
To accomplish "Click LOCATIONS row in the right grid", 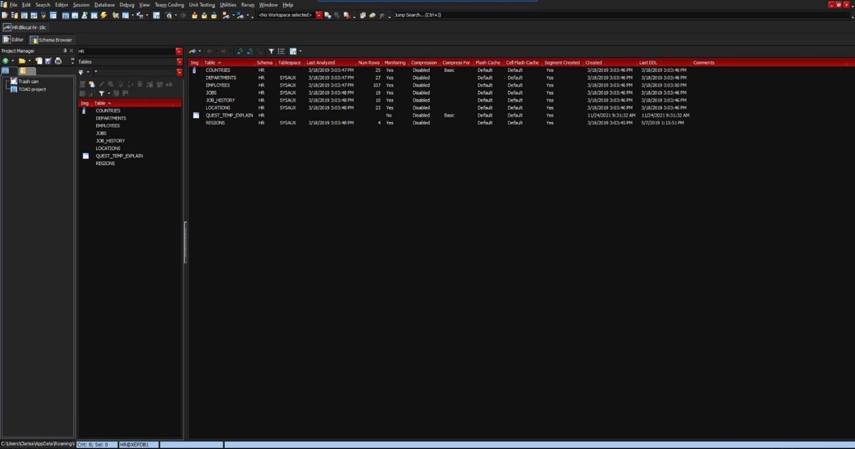I will coord(518,108).
